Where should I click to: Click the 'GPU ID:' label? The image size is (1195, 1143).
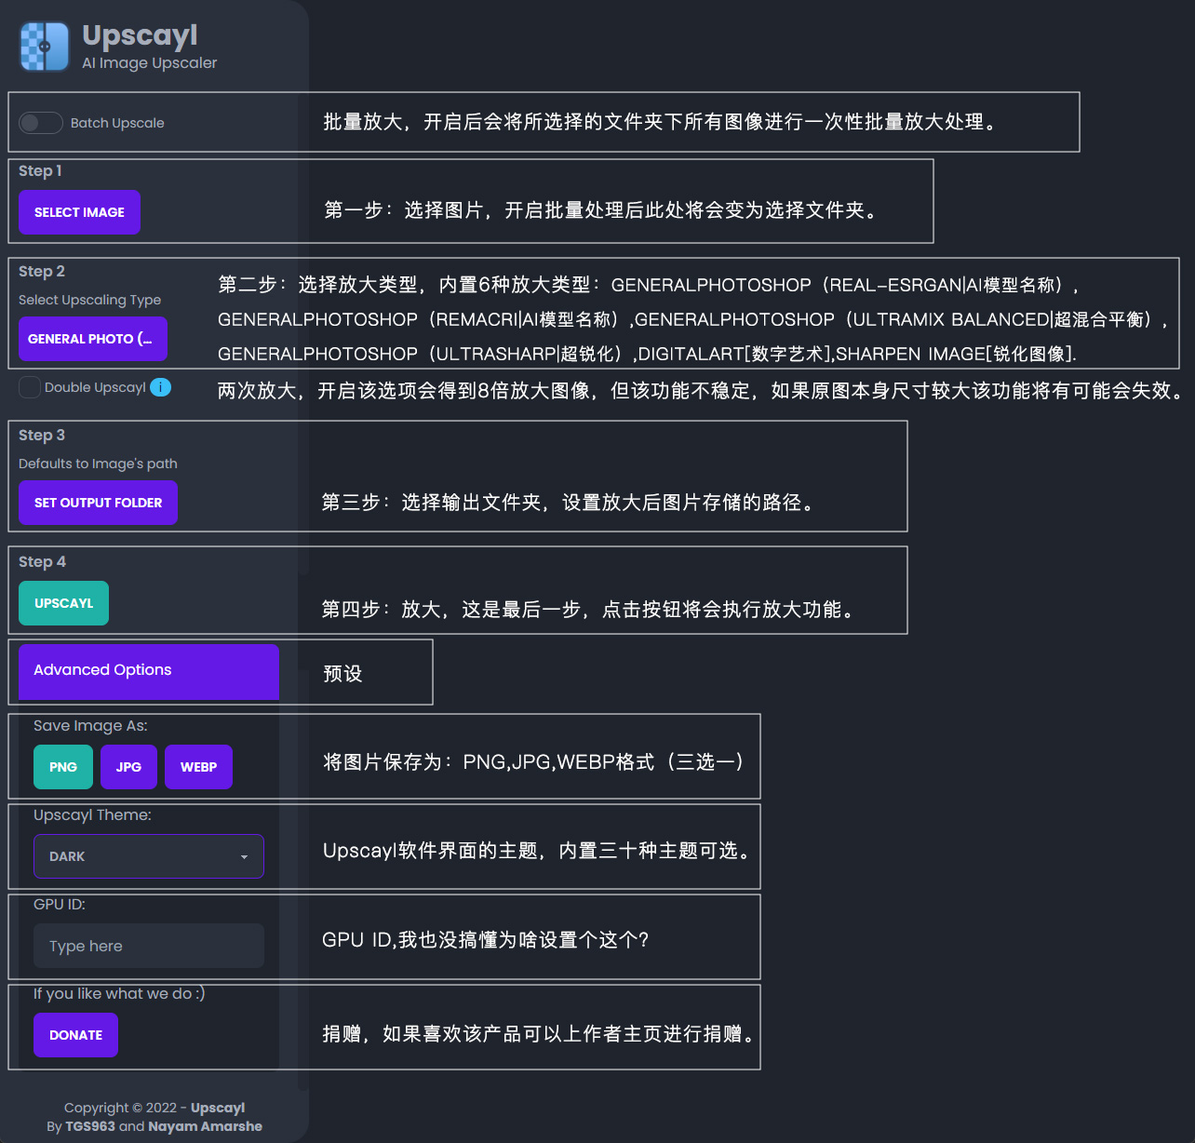(x=60, y=904)
